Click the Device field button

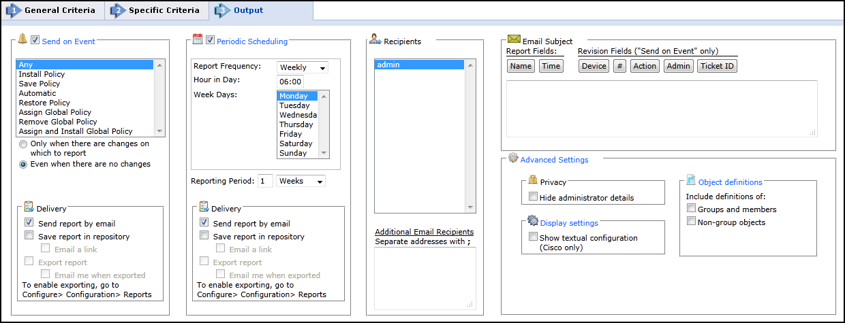pos(594,66)
